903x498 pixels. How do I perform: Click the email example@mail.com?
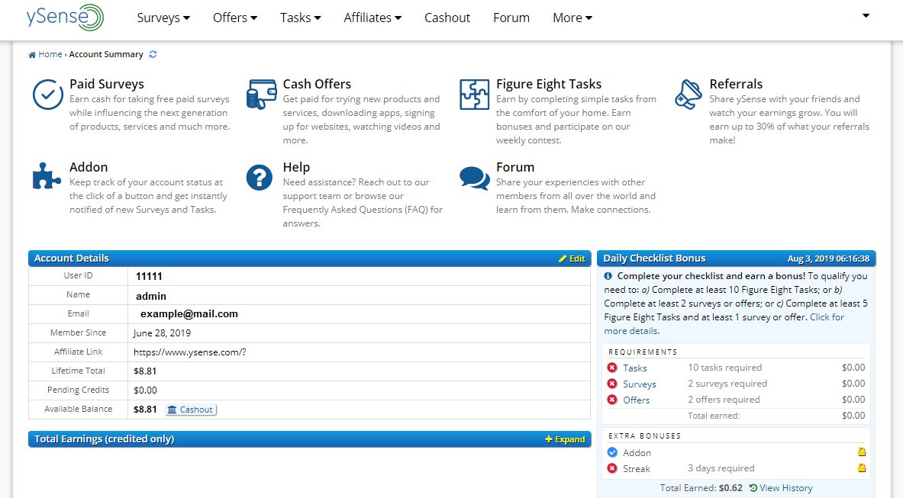point(189,314)
